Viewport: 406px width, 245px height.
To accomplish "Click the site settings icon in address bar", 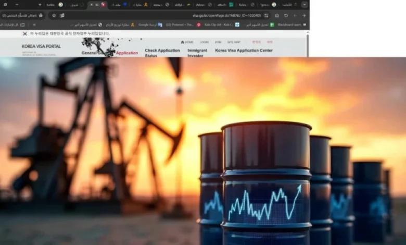I will coord(267,15).
